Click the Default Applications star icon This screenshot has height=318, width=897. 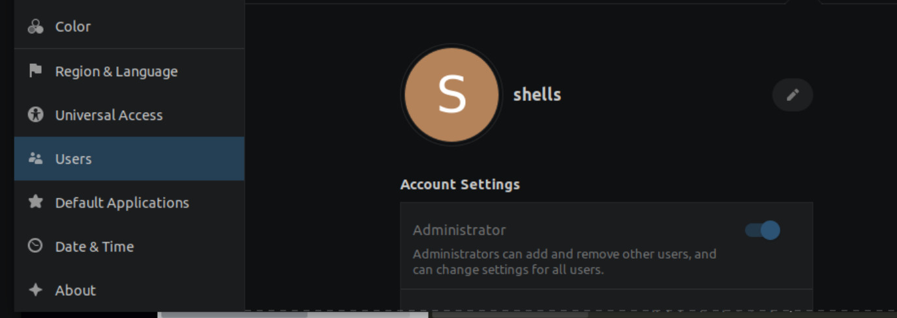pos(35,202)
